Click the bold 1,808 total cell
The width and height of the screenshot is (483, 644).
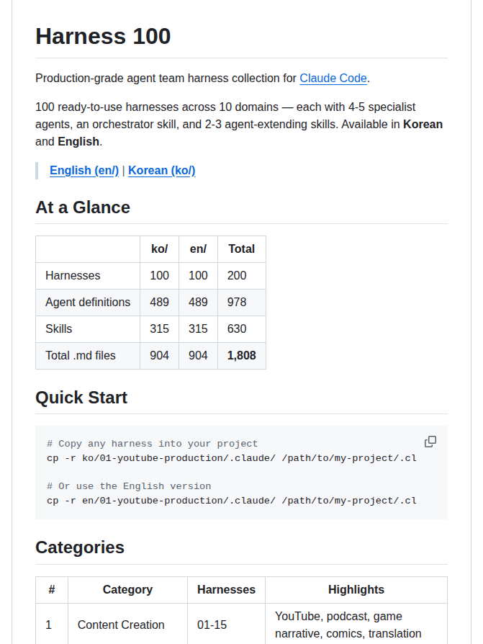coord(242,356)
